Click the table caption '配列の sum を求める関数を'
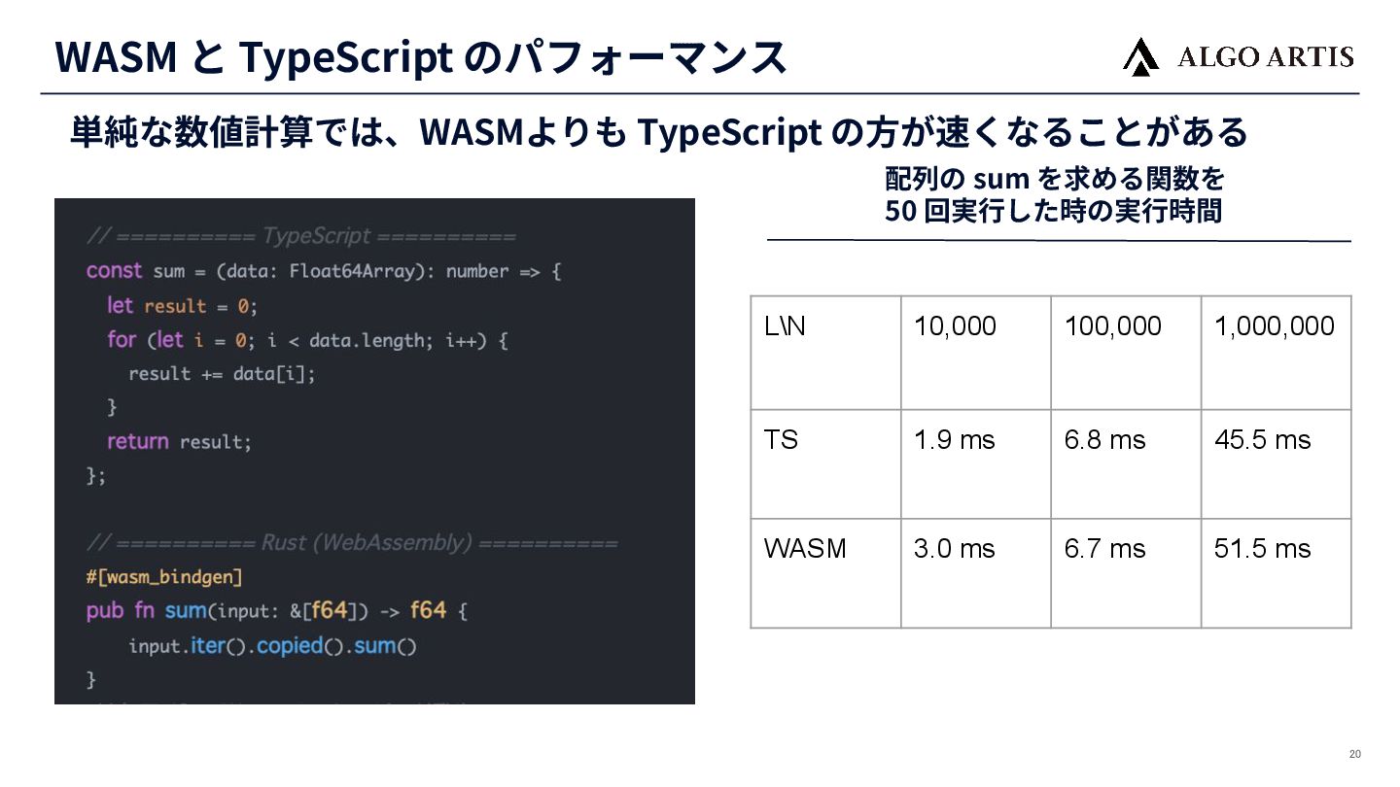The height and width of the screenshot is (787, 1400). (x=1055, y=179)
